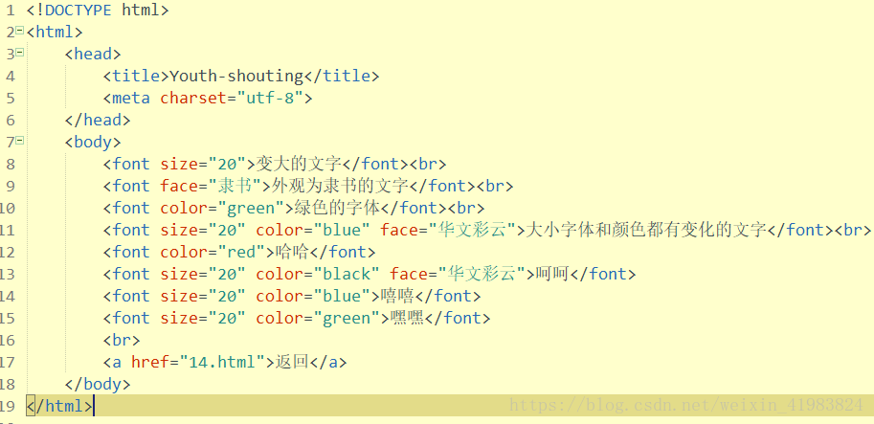The image size is (874, 424).
Task: Click the color value "black"
Action: click(347, 274)
